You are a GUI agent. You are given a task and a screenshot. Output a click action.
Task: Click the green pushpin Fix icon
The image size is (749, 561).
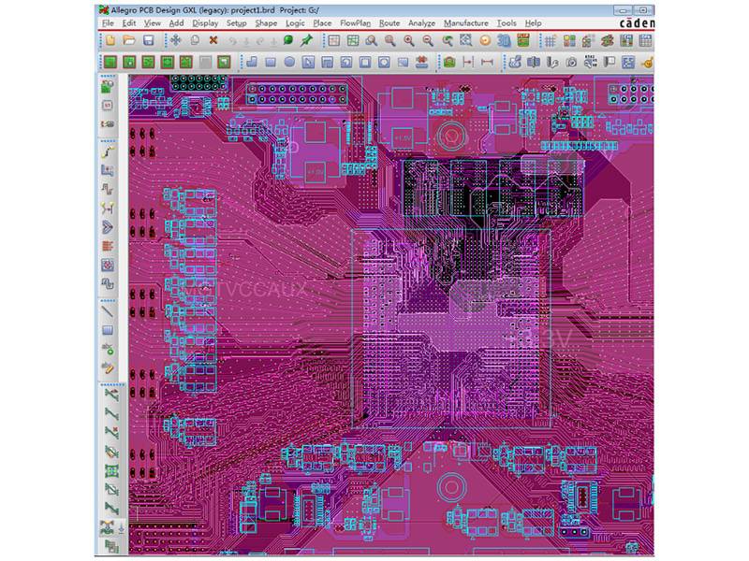pyautogui.click(x=306, y=40)
